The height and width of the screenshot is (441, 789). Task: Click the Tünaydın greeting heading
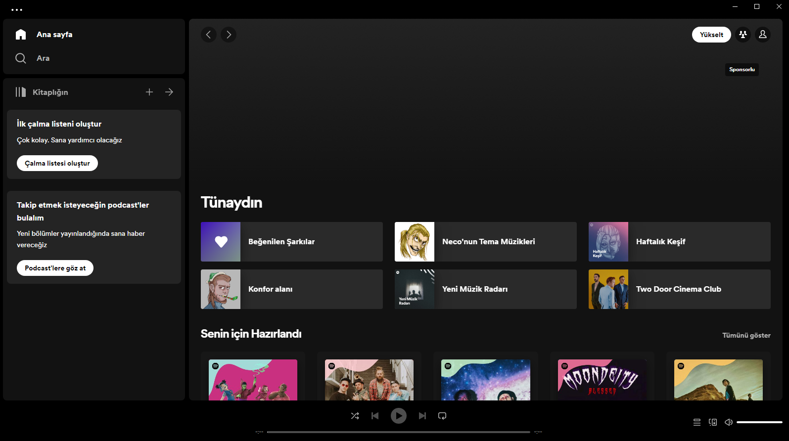click(232, 203)
